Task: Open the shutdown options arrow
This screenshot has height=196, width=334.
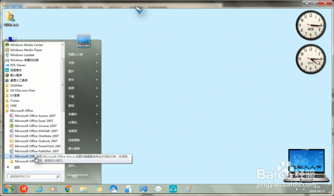Action: (86, 176)
